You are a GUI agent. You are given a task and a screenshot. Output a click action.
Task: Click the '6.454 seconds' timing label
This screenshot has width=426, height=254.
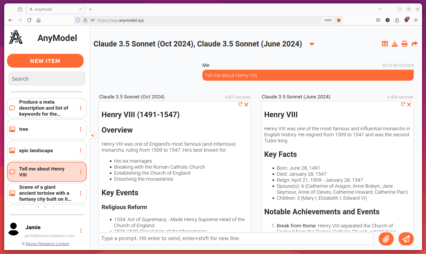[x=400, y=97]
